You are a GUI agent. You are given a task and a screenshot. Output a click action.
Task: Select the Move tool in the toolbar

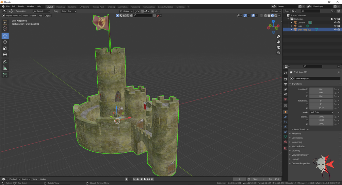click(5, 36)
